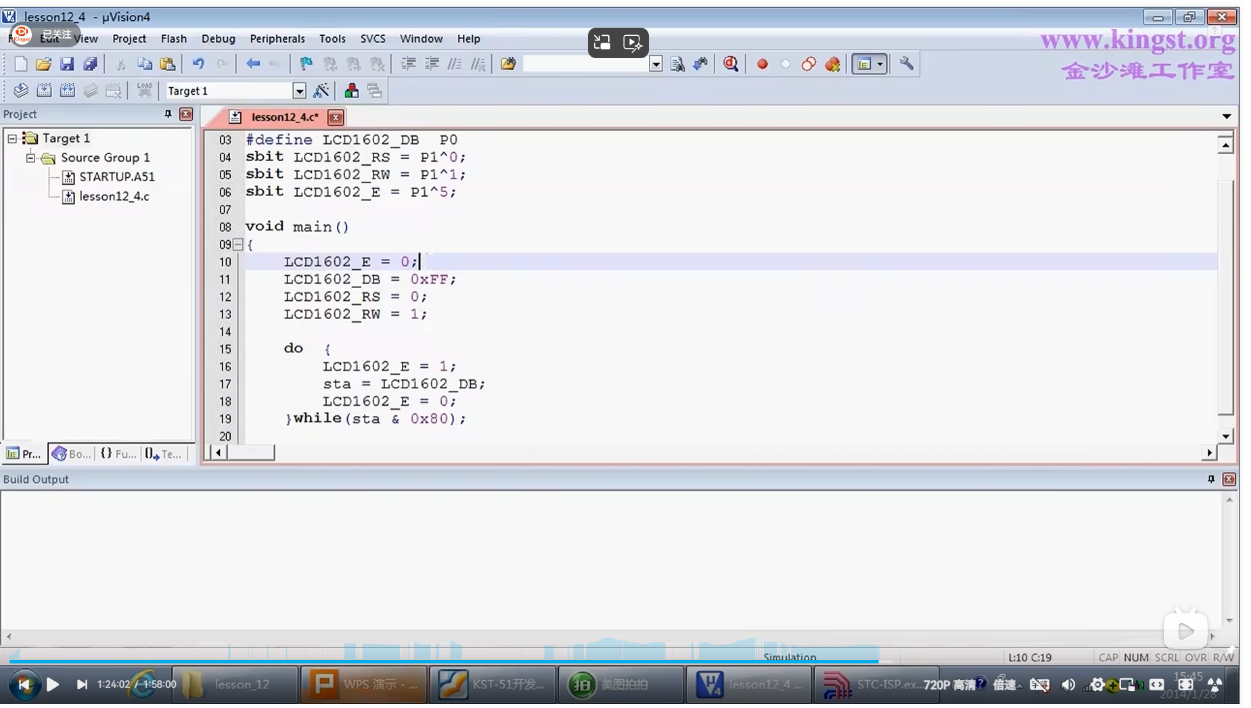Save the current file with the floppy icon

(x=66, y=64)
